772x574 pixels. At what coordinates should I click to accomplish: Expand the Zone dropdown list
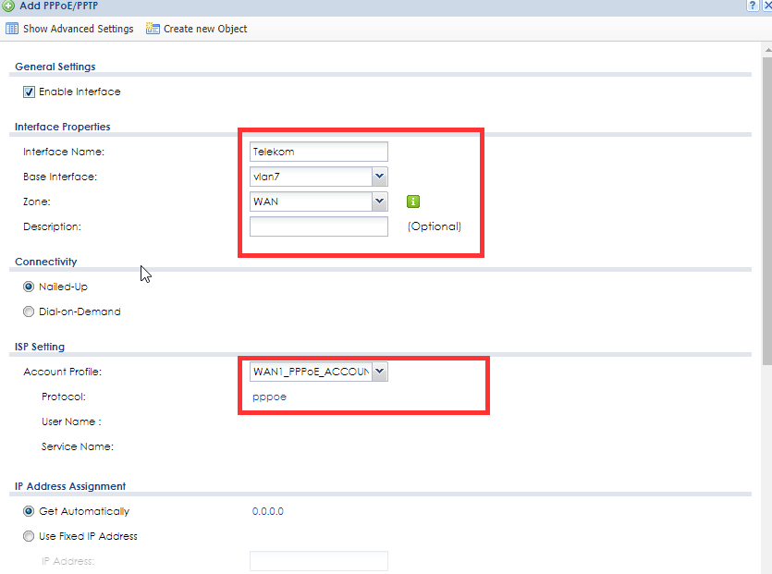point(379,202)
